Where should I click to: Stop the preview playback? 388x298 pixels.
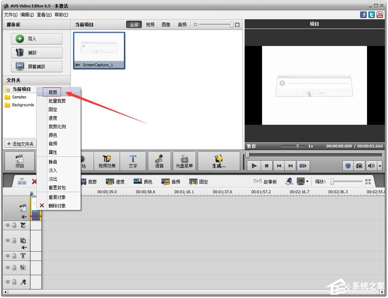267,166
